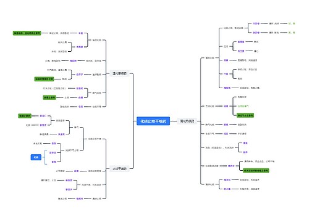Click the purple 桔梗 node

(x=226, y=106)
